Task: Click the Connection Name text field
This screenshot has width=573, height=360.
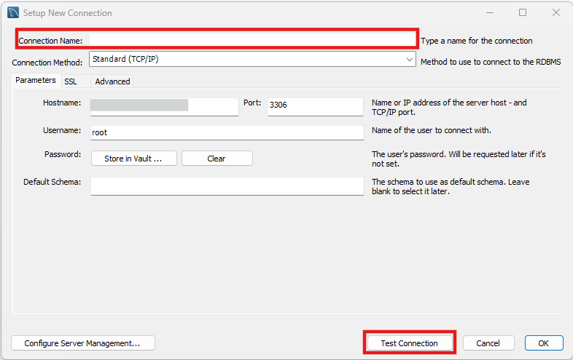Action: point(252,40)
